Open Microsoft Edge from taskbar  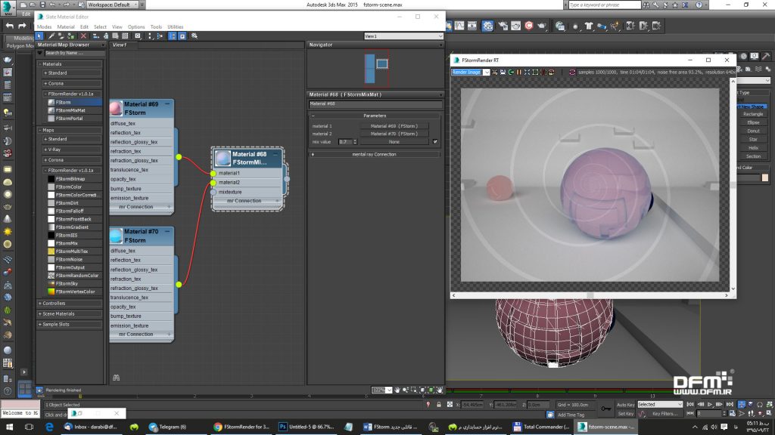49,427
